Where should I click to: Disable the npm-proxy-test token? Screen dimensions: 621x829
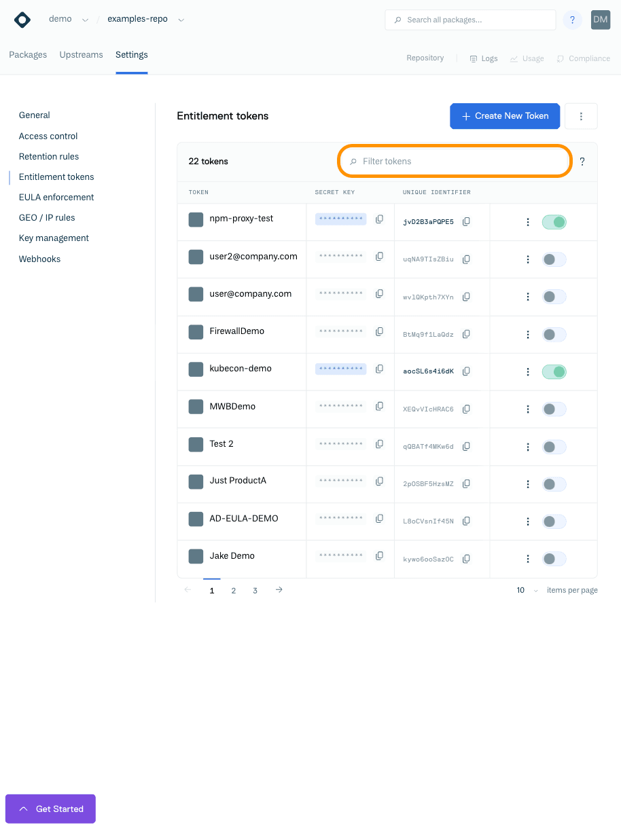554,222
